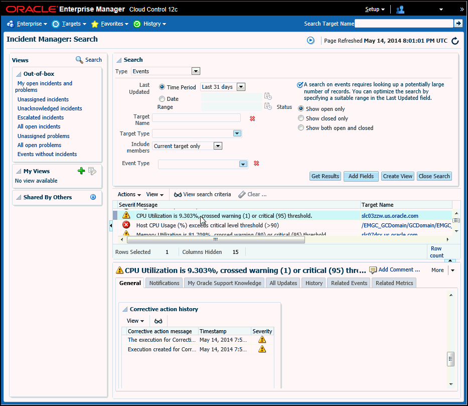Open the calendar for range start date
The image size is (468, 406).
click(268, 96)
